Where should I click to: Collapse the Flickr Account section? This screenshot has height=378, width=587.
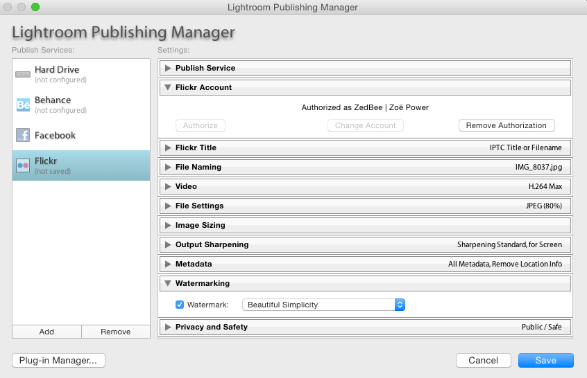[x=168, y=87]
